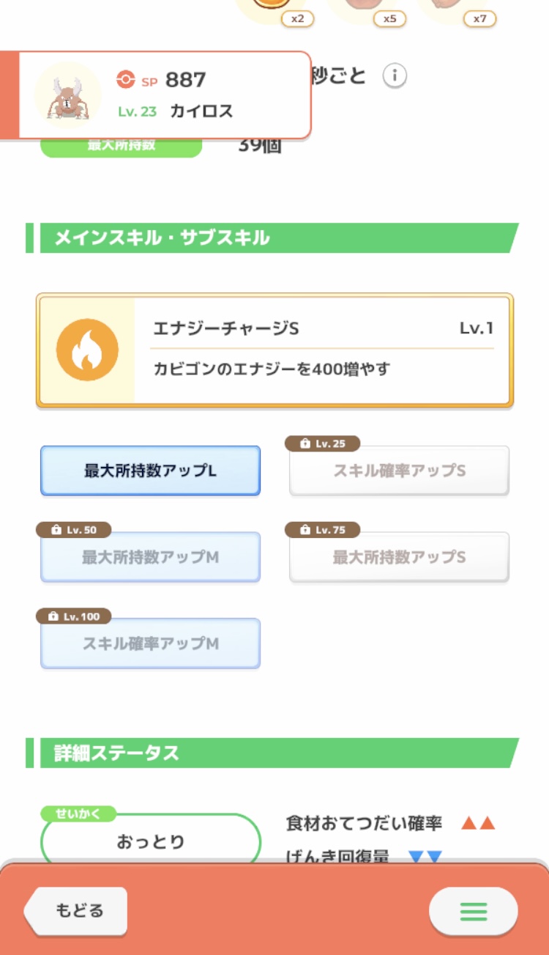This screenshot has height=955, width=549.
Task: Open the エナジーチャージS main skill card
Action: pyautogui.click(x=274, y=350)
